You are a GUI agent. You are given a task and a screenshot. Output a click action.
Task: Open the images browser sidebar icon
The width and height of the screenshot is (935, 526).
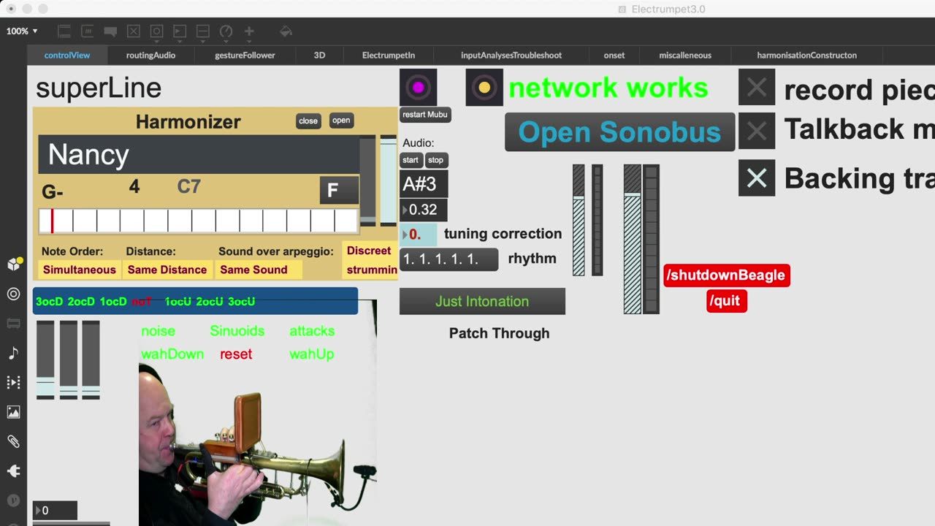(x=13, y=412)
